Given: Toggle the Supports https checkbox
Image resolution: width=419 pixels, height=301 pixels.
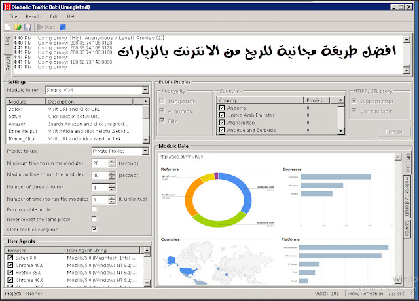Looking at the screenshot, I should (354, 100).
